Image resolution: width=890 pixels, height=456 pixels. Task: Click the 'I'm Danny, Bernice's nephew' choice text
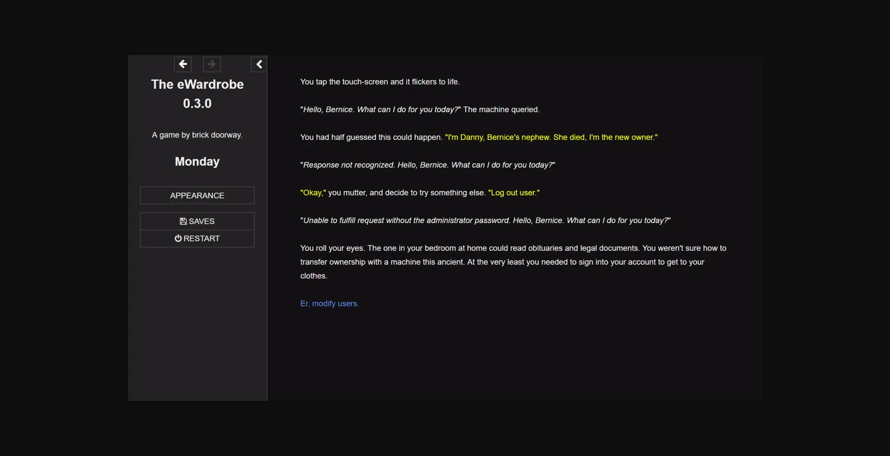(551, 137)
